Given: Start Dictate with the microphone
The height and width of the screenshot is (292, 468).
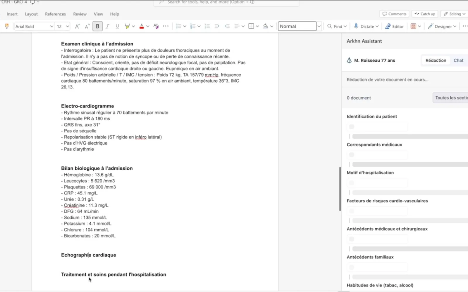Looking at the screenshot, I should [366, 26].
